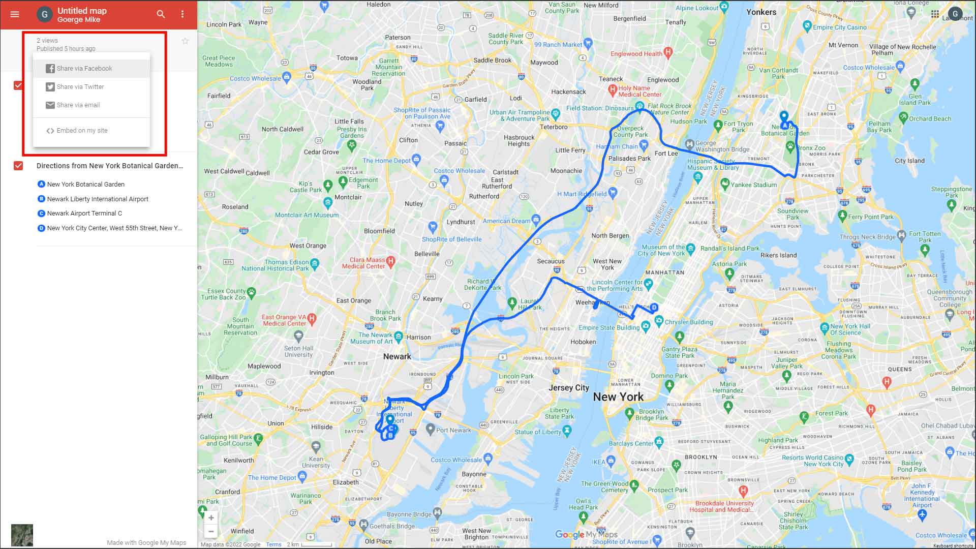This screenshot has height=549, width=976.
Task: Expand the Google account profile dropdown
Action: point(955,13)
